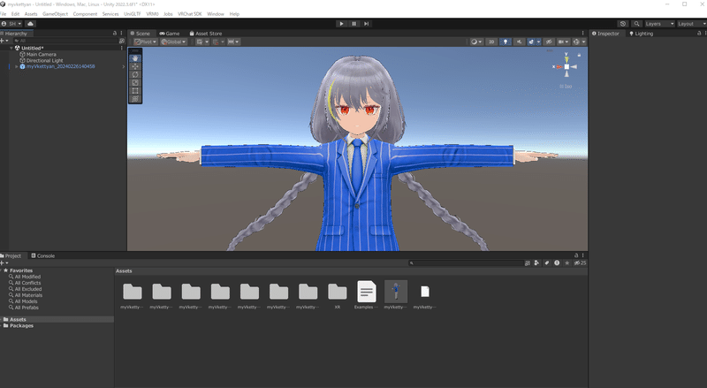Image resolution: width=707 pixels, height=388 pixels.
Task: Open the scene camera settings dropdown
Action: 563,42
